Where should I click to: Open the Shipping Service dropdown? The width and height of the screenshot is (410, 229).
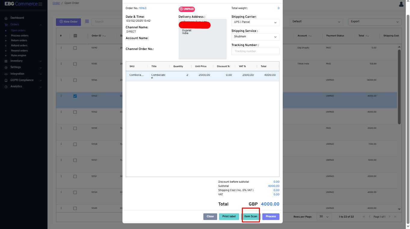(255, 37)
